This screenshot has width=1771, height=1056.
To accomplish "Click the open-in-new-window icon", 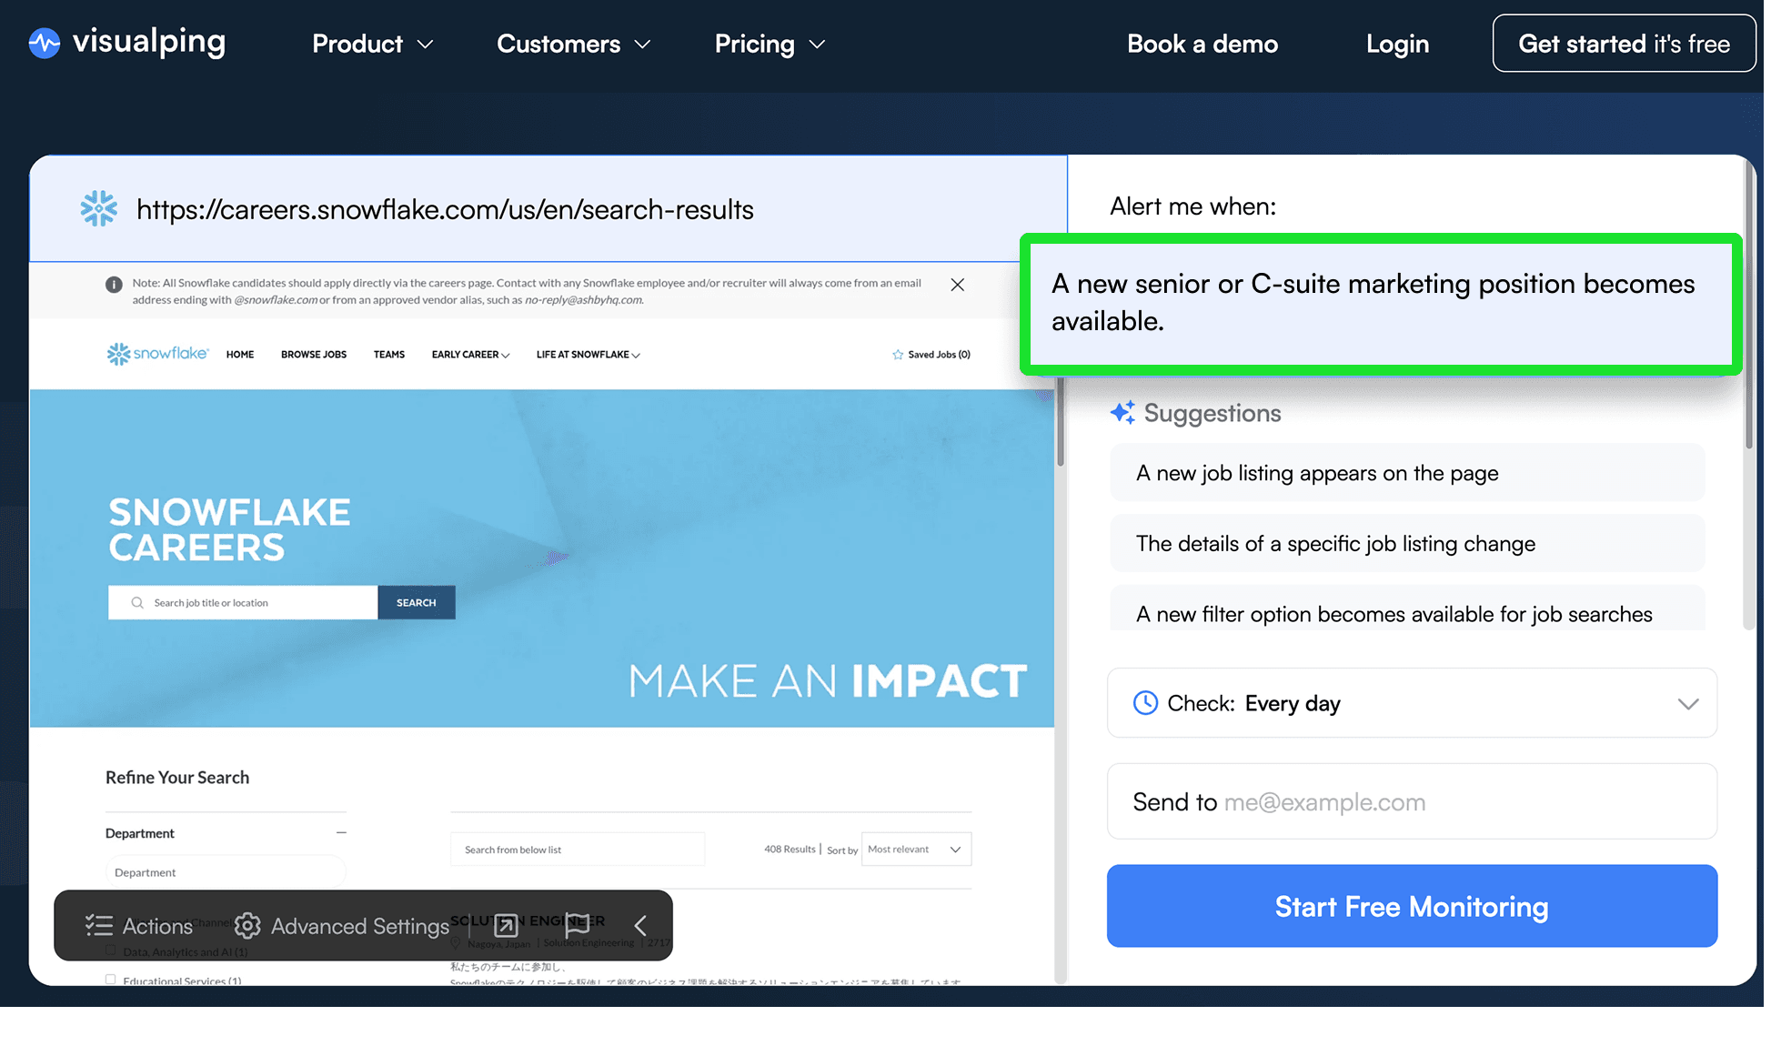I will click(x=506, y=926).
